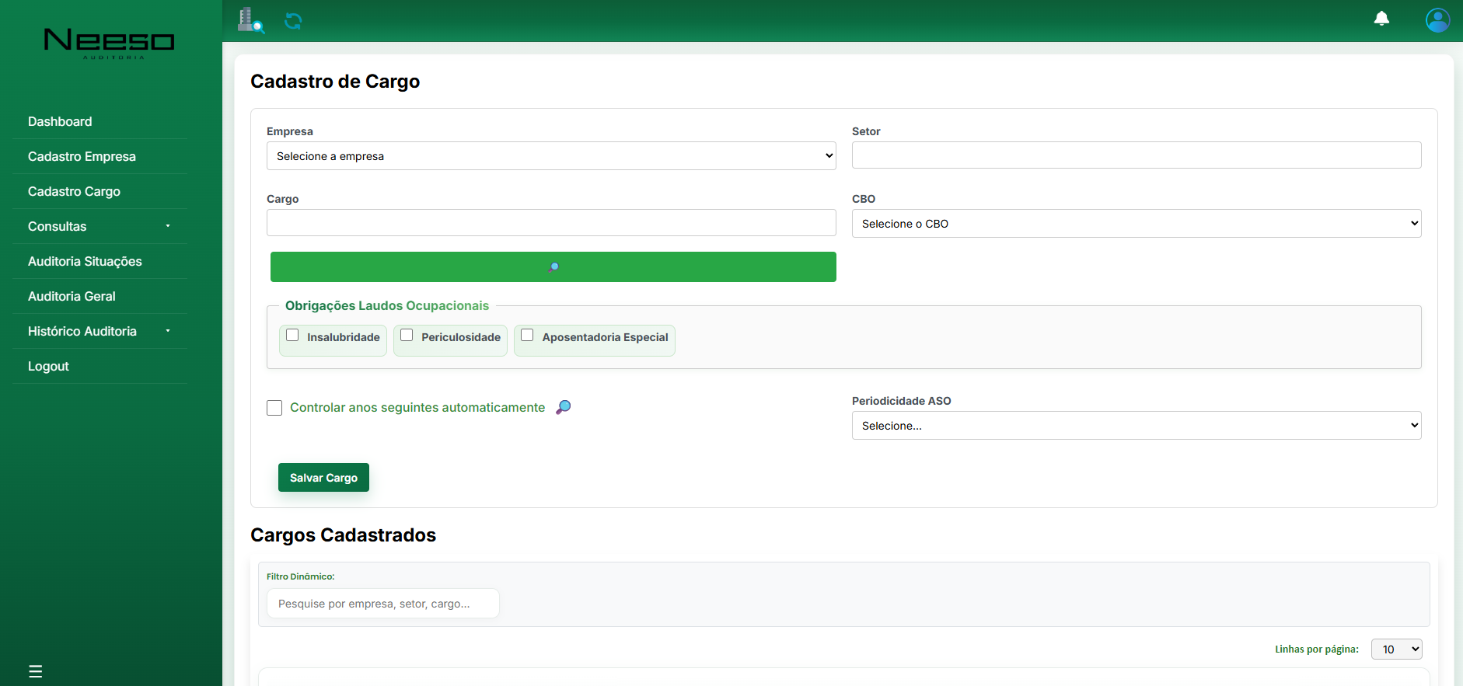This screenshot has width=1463, height=686.
Task: Expand the Consultas sidebar menu
Action: (99, 226)
